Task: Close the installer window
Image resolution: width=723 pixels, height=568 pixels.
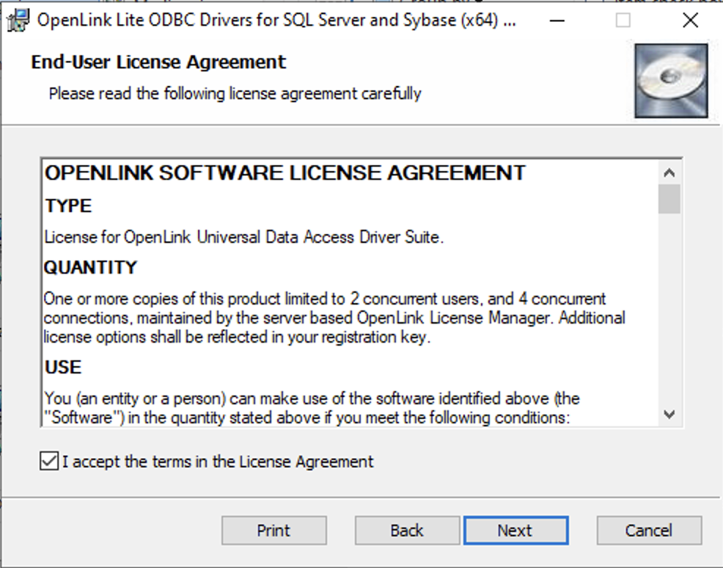Action: click(x=690, y=20)
